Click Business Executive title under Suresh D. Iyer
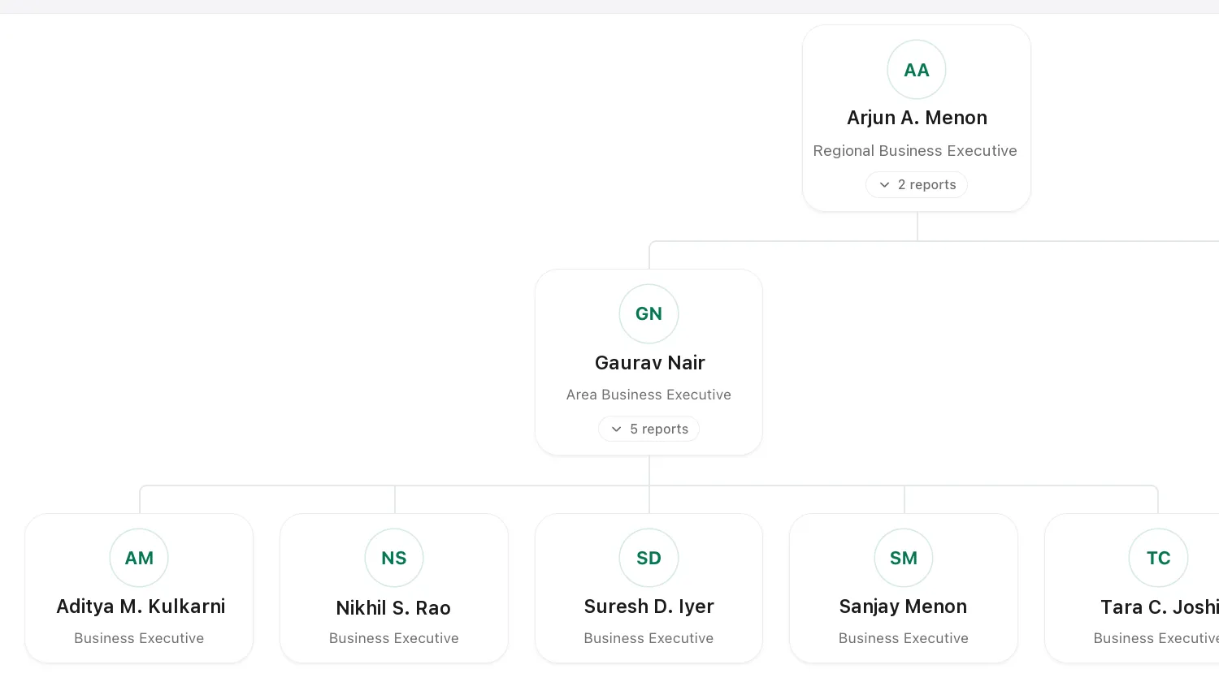Viewport: 1219px width, 682px height. tap(649, 638)
